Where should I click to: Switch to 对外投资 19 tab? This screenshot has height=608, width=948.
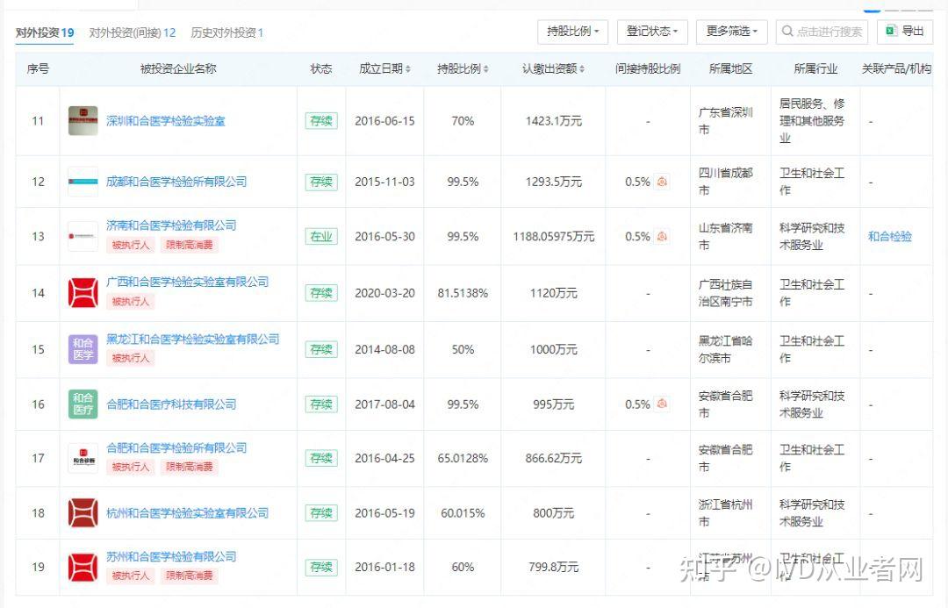click(45, 32)
